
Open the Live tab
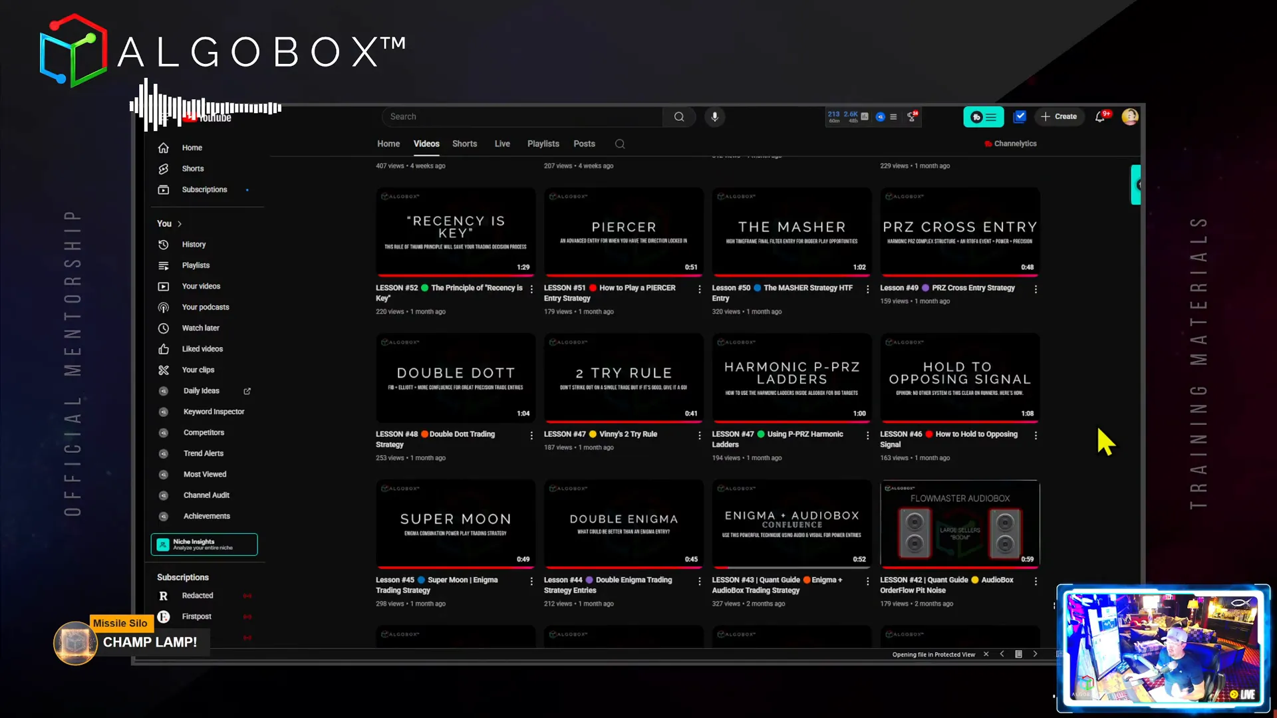tap(502, 144)
